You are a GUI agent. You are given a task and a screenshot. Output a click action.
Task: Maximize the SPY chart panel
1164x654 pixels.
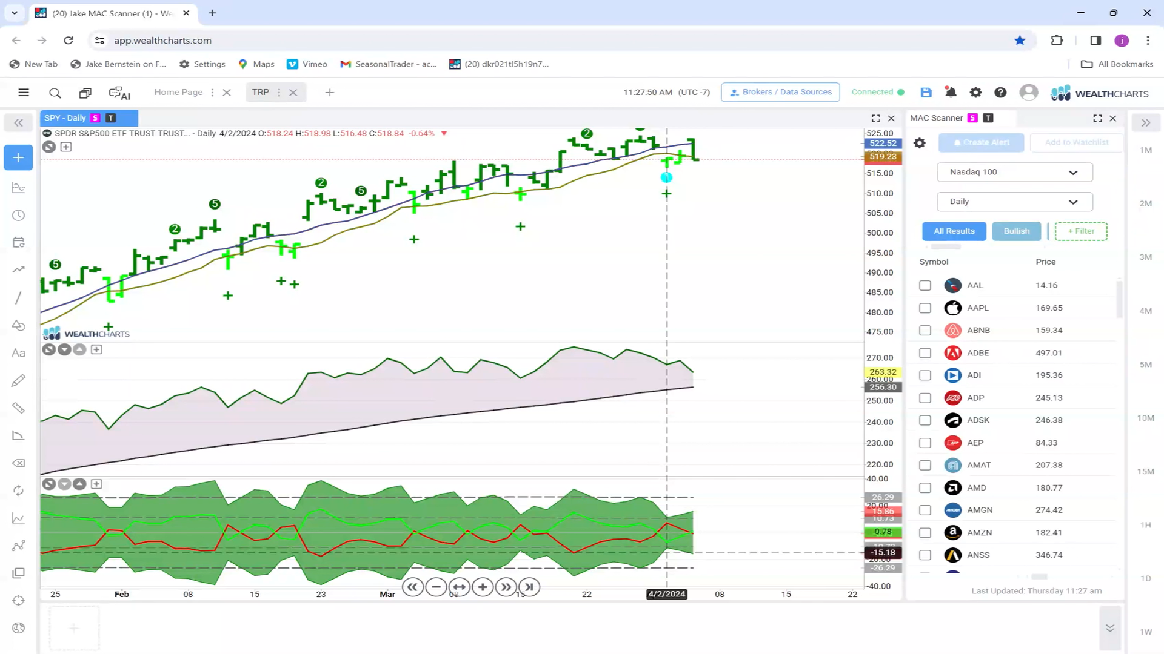click(x=875, y=118)
